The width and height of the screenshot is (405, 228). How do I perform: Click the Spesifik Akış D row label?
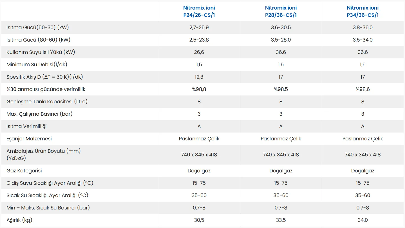click(x=45, y=77)
